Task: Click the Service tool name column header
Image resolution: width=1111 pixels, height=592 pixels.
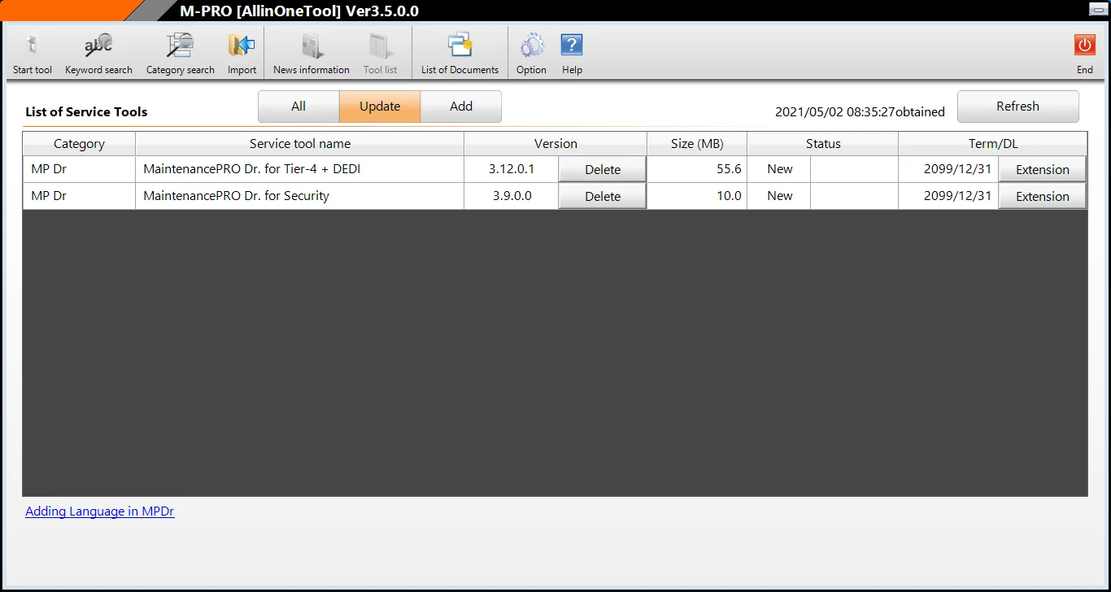Action: (x=300, y=144)
